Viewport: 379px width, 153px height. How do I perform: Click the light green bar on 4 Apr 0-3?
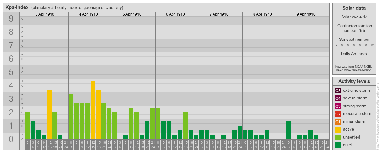71,117
